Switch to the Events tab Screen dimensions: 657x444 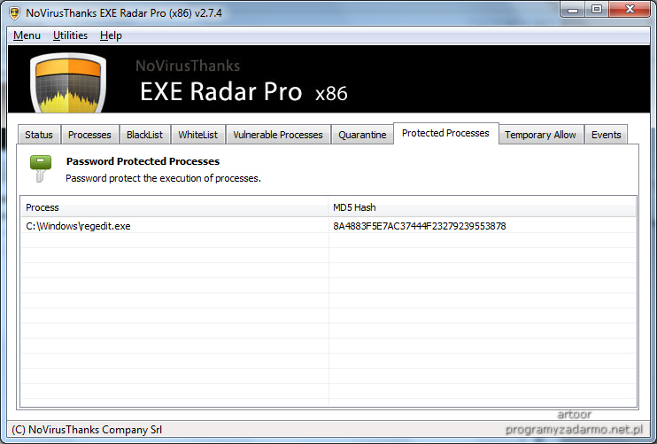pos(606,135)
